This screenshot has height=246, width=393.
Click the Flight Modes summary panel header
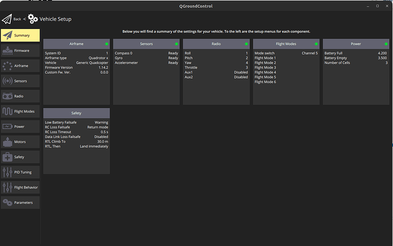pos(286,44)
